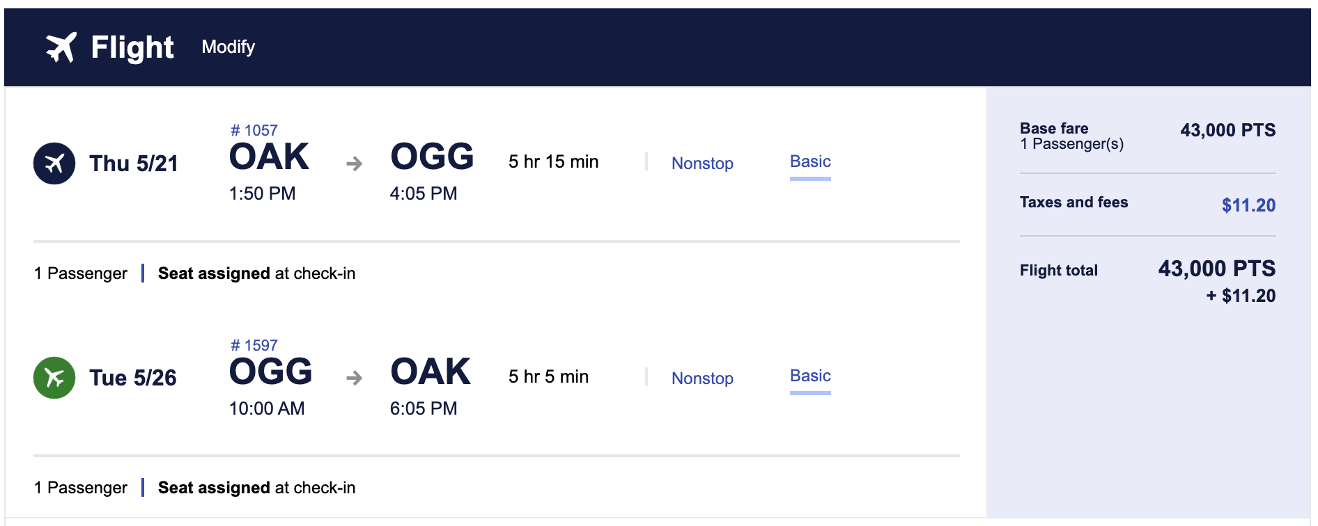Click the navy departing flight icon
Screen dimensions: 1318x526
point(54,164)
